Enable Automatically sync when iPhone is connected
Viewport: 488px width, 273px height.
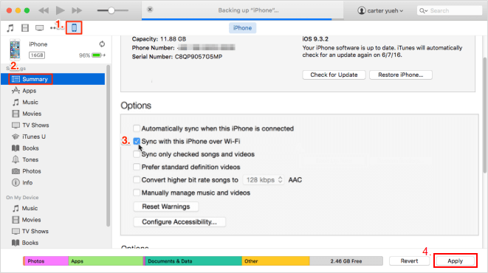click(x=137, y=128)
